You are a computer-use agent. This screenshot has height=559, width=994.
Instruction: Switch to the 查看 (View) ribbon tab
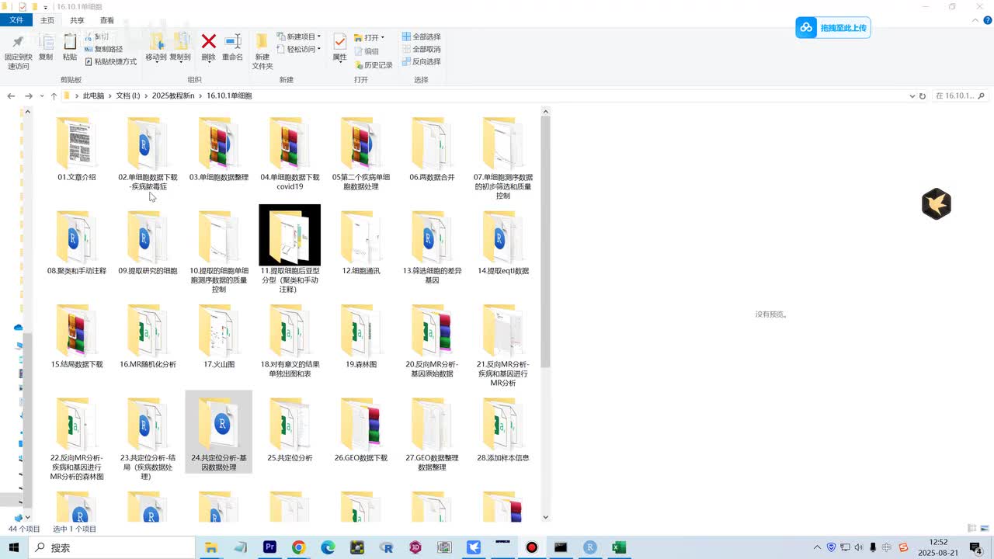[x=107, y=20]
